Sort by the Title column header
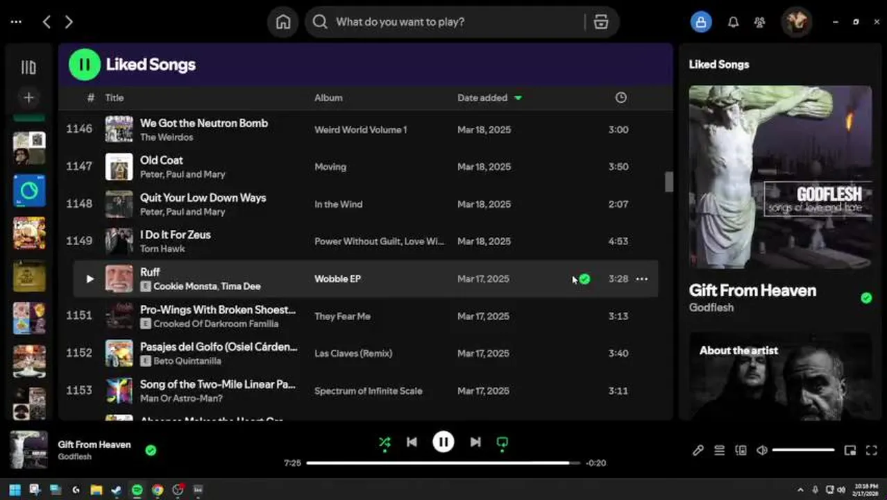This screenshot has width=887, height=500. (115, 98)
